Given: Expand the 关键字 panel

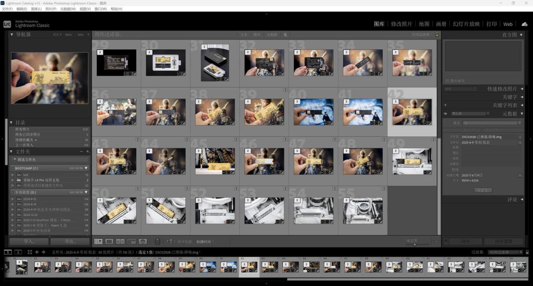Looking at the screenshot, I should point(522,97).
